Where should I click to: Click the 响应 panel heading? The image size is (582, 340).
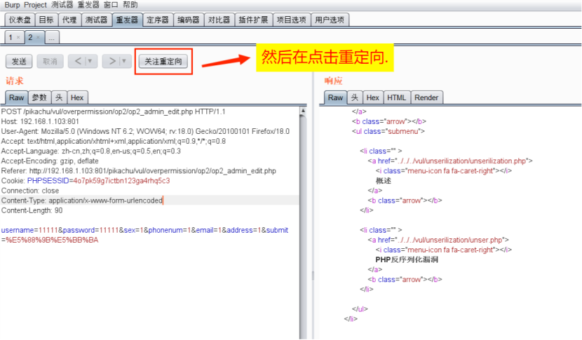(333, 81)
